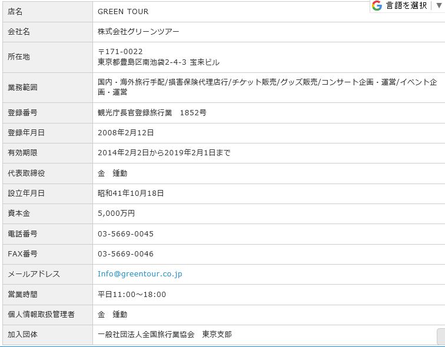Select the address 東京都豊島区南池袋2-4-3 宝来ビル
This screenshot has height=347, width=445.
(159, 62)
